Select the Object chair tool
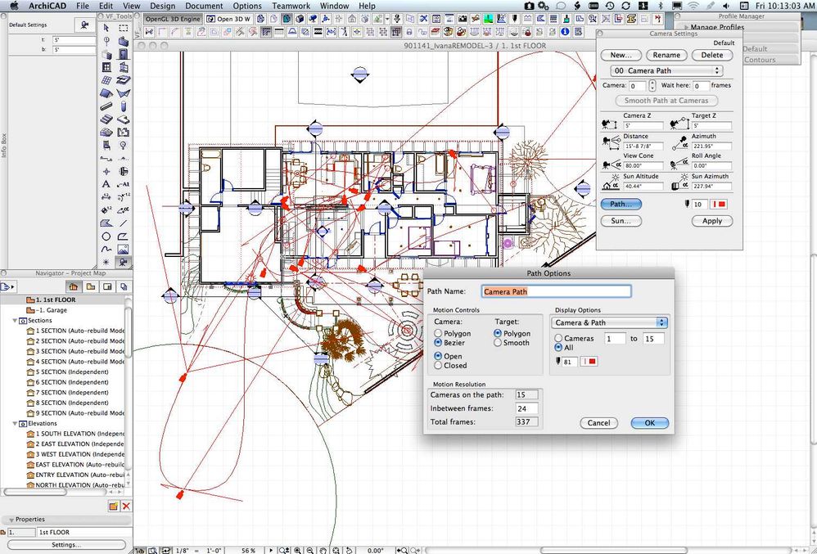 (x=106, y=146)
